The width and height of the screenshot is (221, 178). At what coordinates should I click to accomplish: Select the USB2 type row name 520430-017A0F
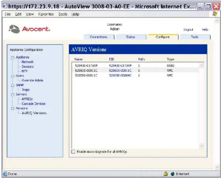click(x=86, y=65)
